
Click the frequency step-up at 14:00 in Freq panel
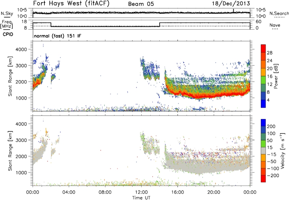[160, 25]
